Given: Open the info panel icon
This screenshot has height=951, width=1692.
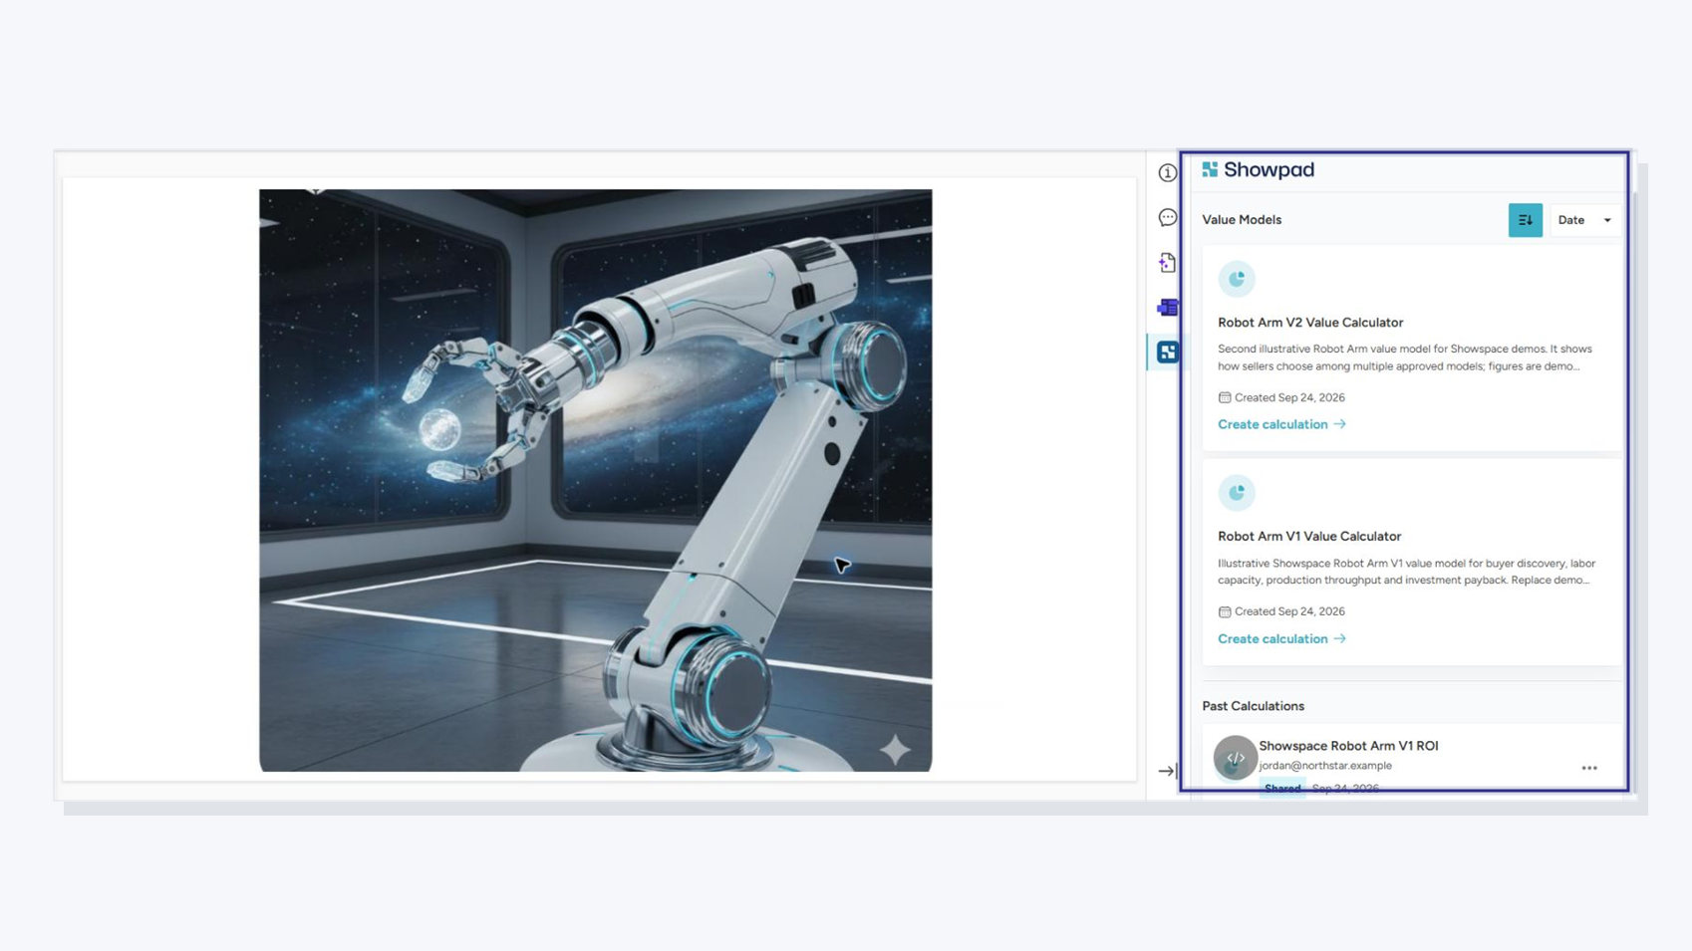Looking at the screenshot, I should pos(1167,173).
